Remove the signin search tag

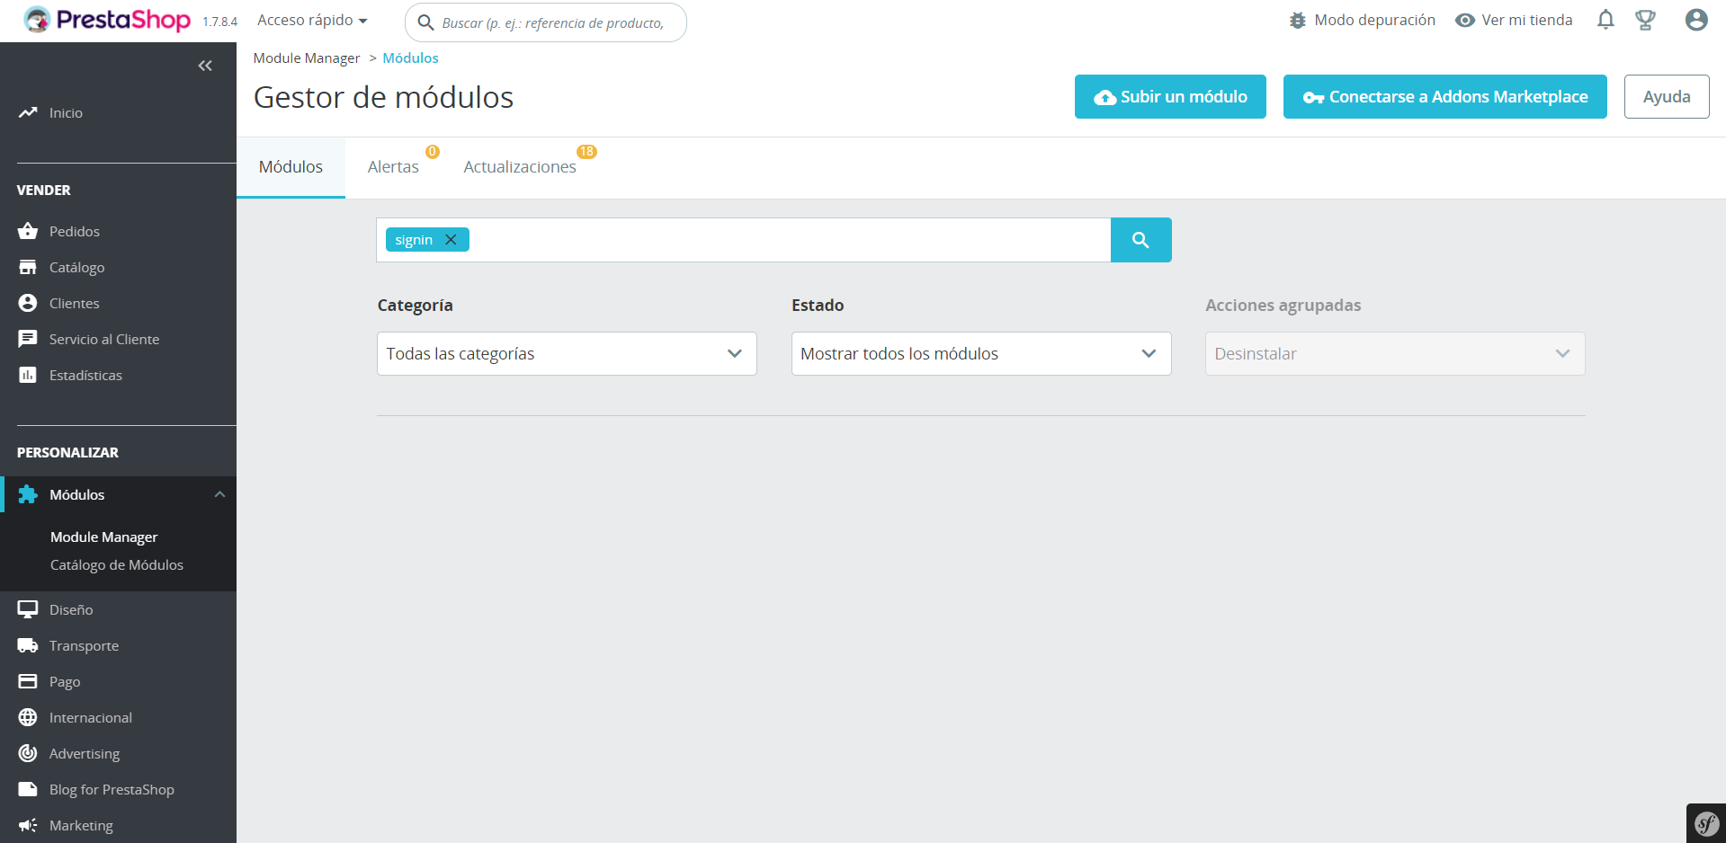[451, 240]
